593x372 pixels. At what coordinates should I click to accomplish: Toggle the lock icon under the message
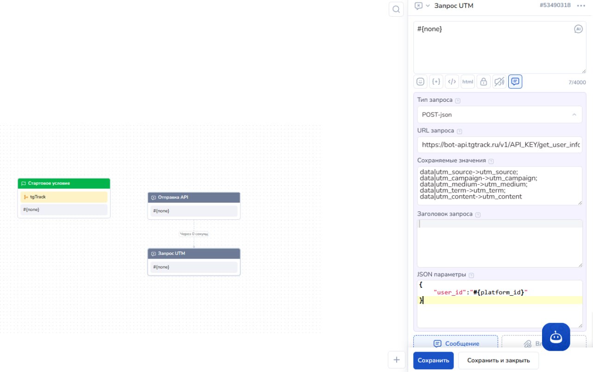(483, 82)
